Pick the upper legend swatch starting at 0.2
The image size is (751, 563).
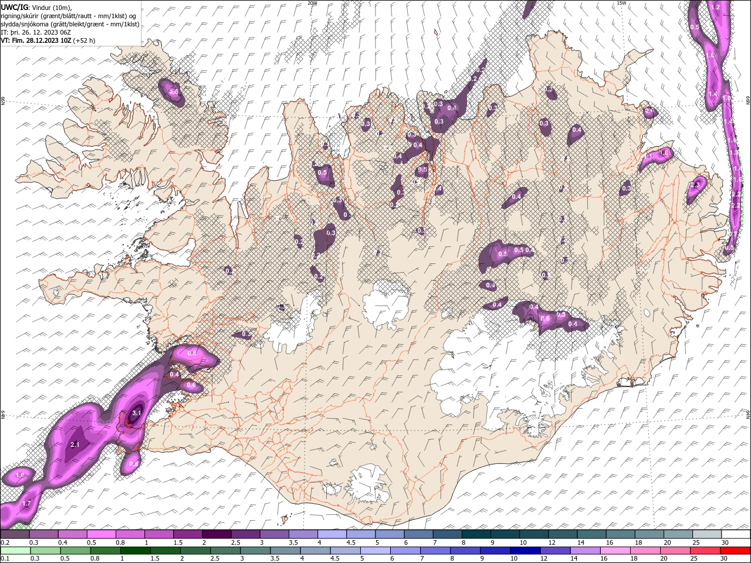pos(15,534)
